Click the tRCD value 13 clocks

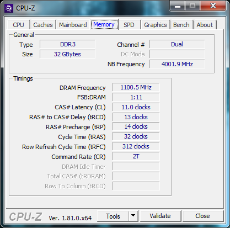136,117
